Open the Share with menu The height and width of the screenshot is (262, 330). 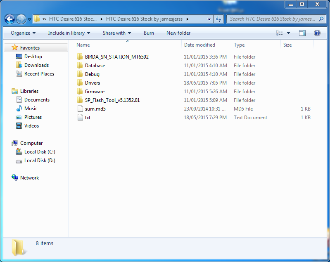pyautogui.click(x=117, y=33)
